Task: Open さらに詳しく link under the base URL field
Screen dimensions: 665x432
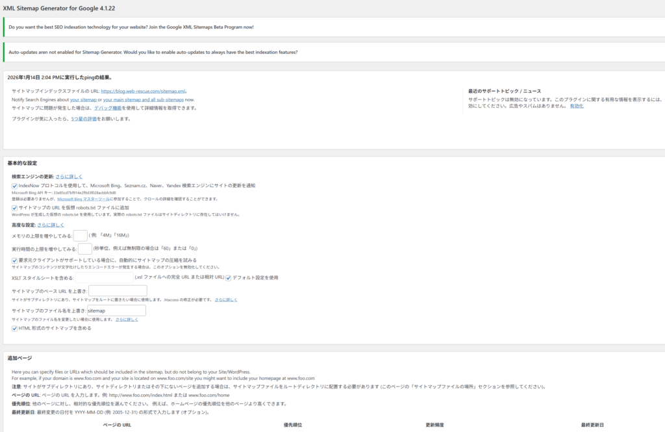Action: (227, 299)
